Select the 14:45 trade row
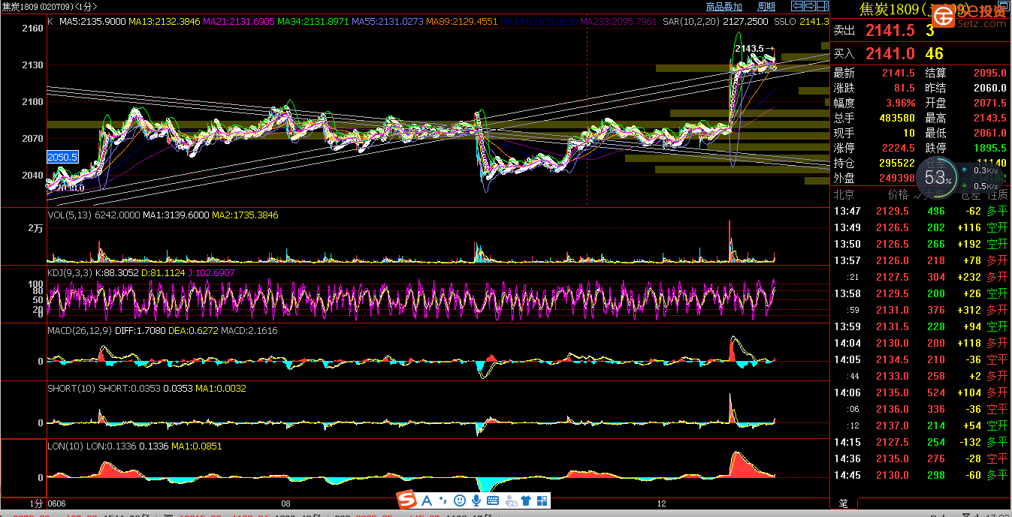 921,475
